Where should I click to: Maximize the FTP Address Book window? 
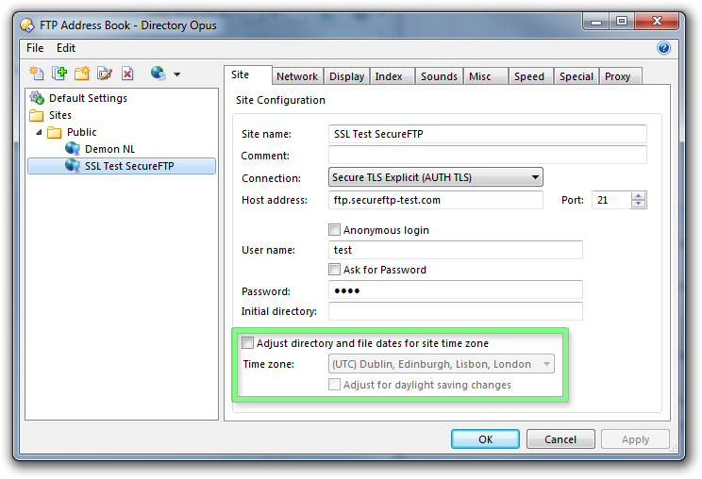click(622, 22)
